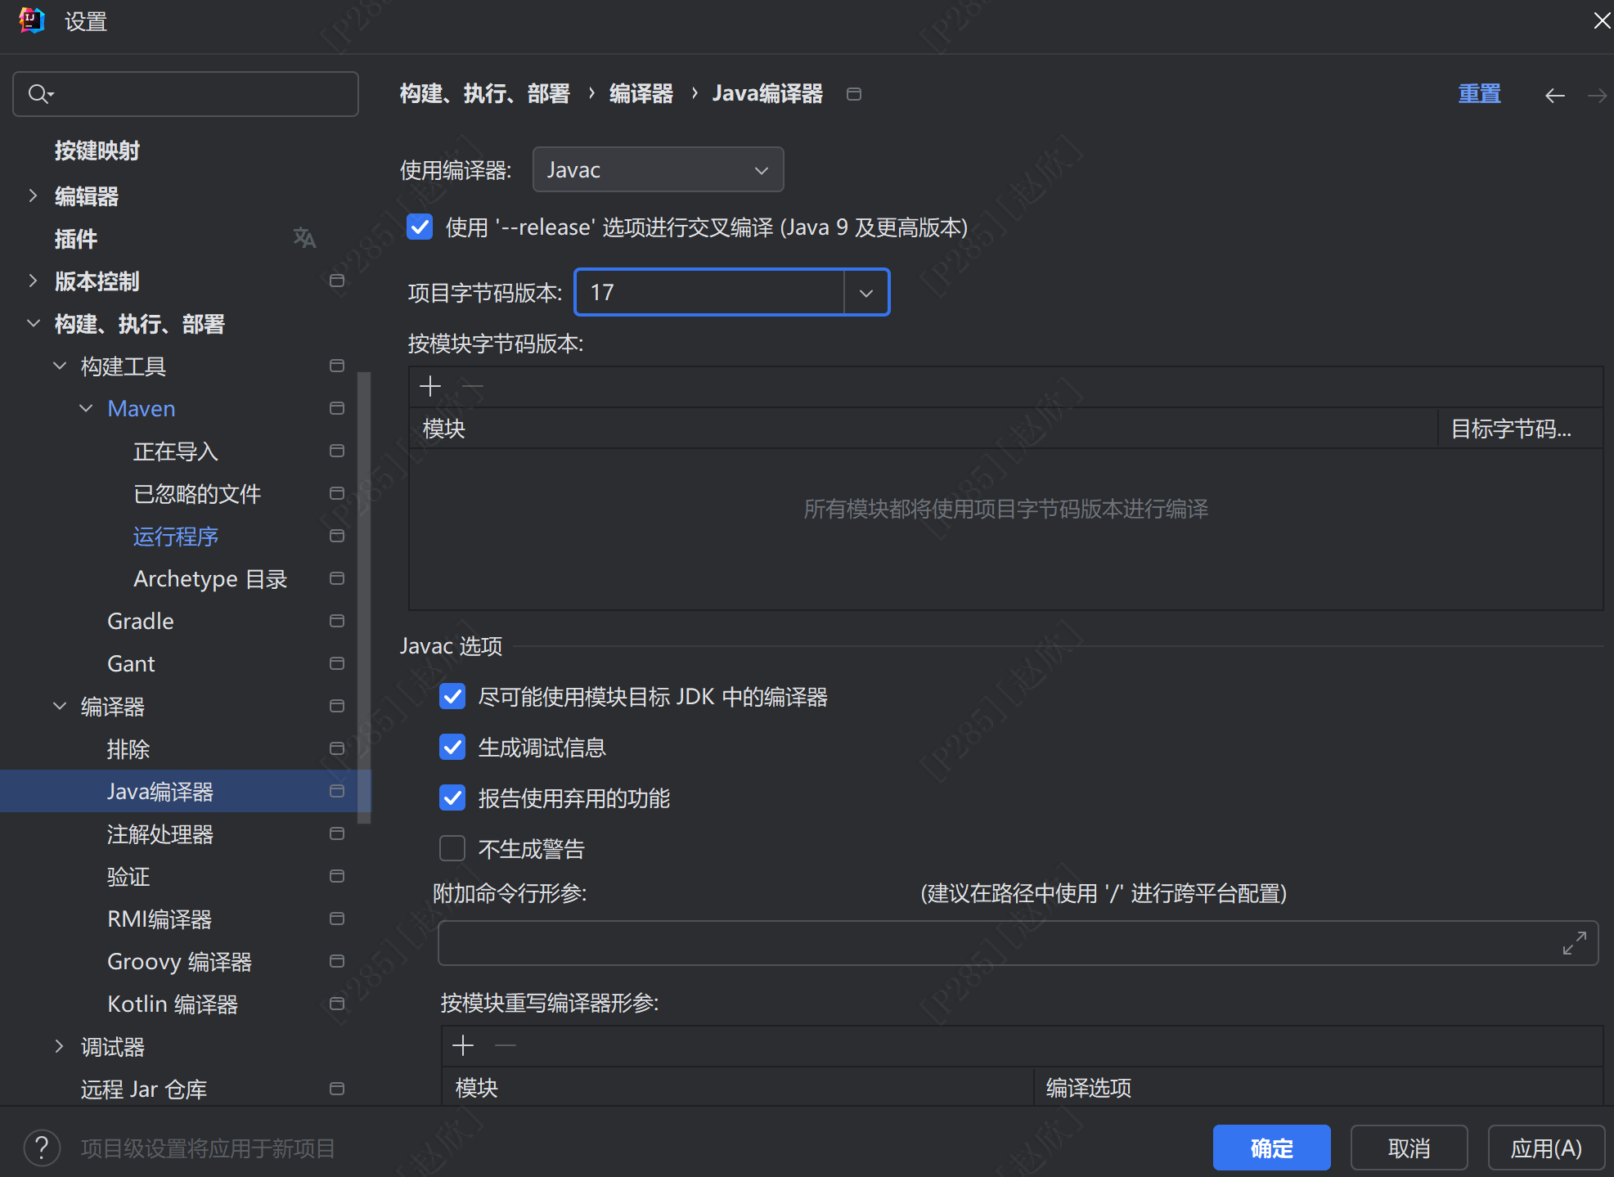Uncheck the '--release' cross-compilation option
This screenshot has height=1177, width=1614.
(x=420, y=227)
